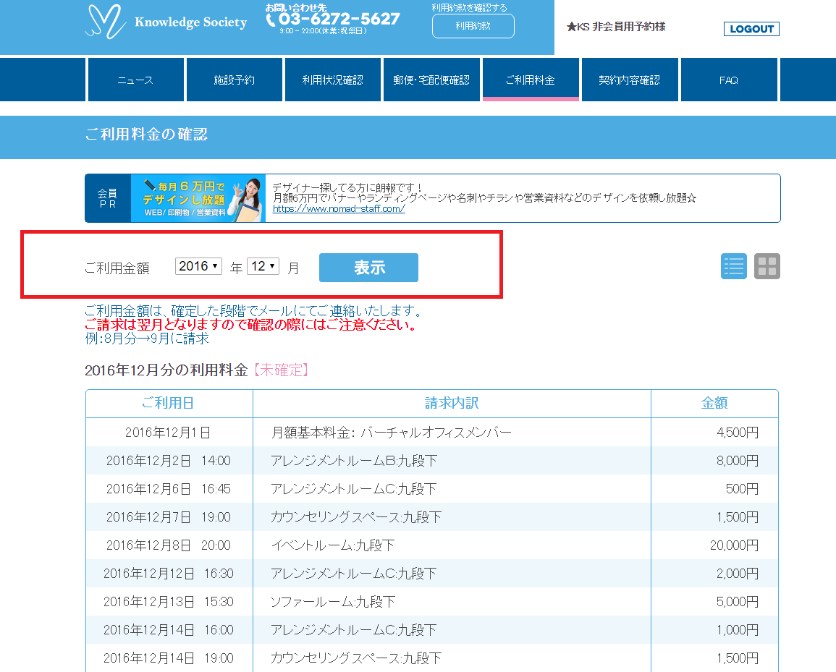Open the 施設予約 menu tab

[234, 80]
